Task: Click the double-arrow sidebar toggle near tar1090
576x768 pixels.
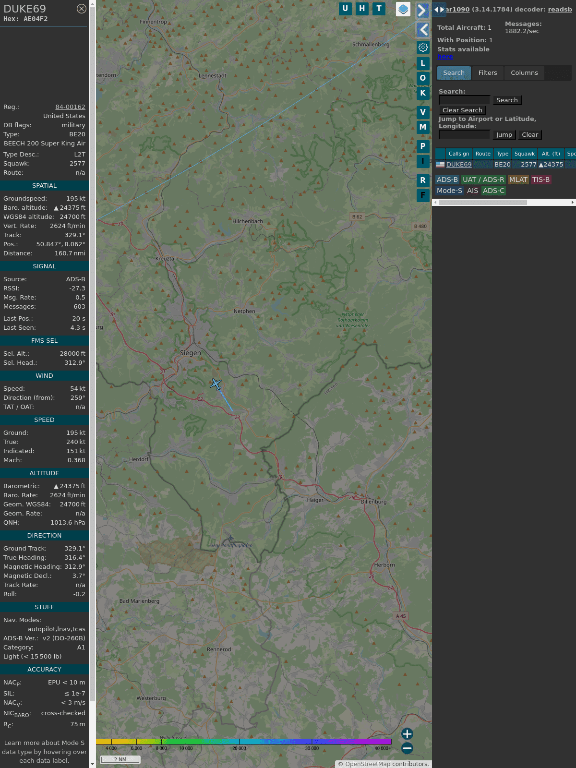Action: tap(439, 9)
